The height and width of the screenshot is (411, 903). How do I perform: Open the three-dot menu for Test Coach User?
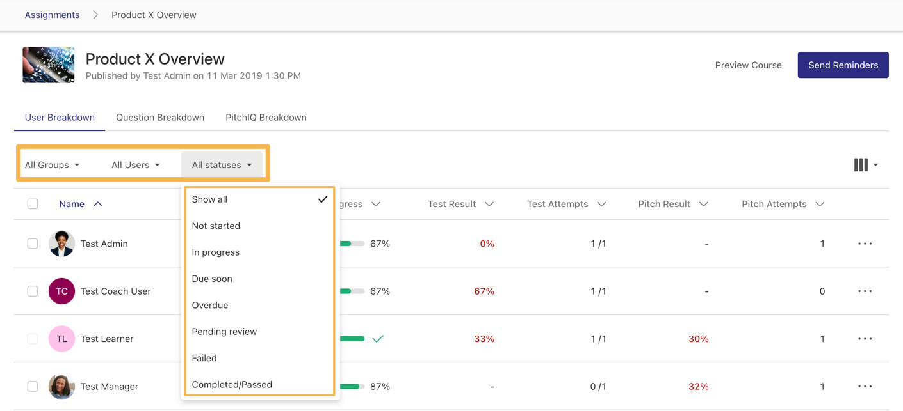click(x=865, y=291)
